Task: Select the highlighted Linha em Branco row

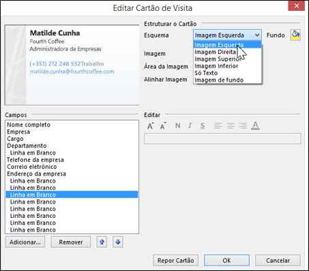Action: coord(72,195)
